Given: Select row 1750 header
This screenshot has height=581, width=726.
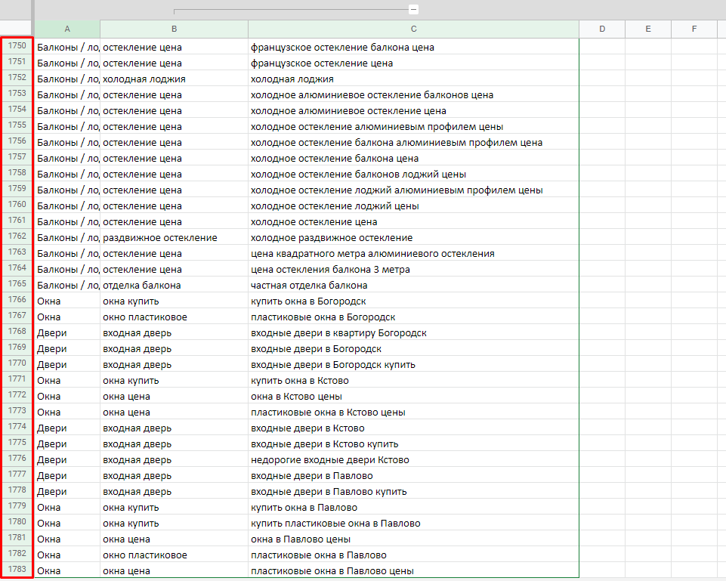Looking at the screenshot, I should point(17,46).
